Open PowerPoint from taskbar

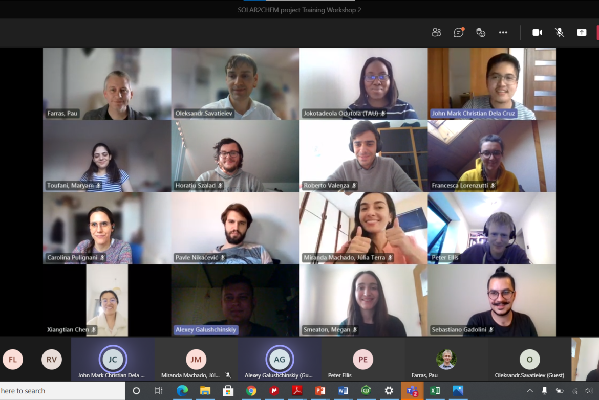coord(320,391)
